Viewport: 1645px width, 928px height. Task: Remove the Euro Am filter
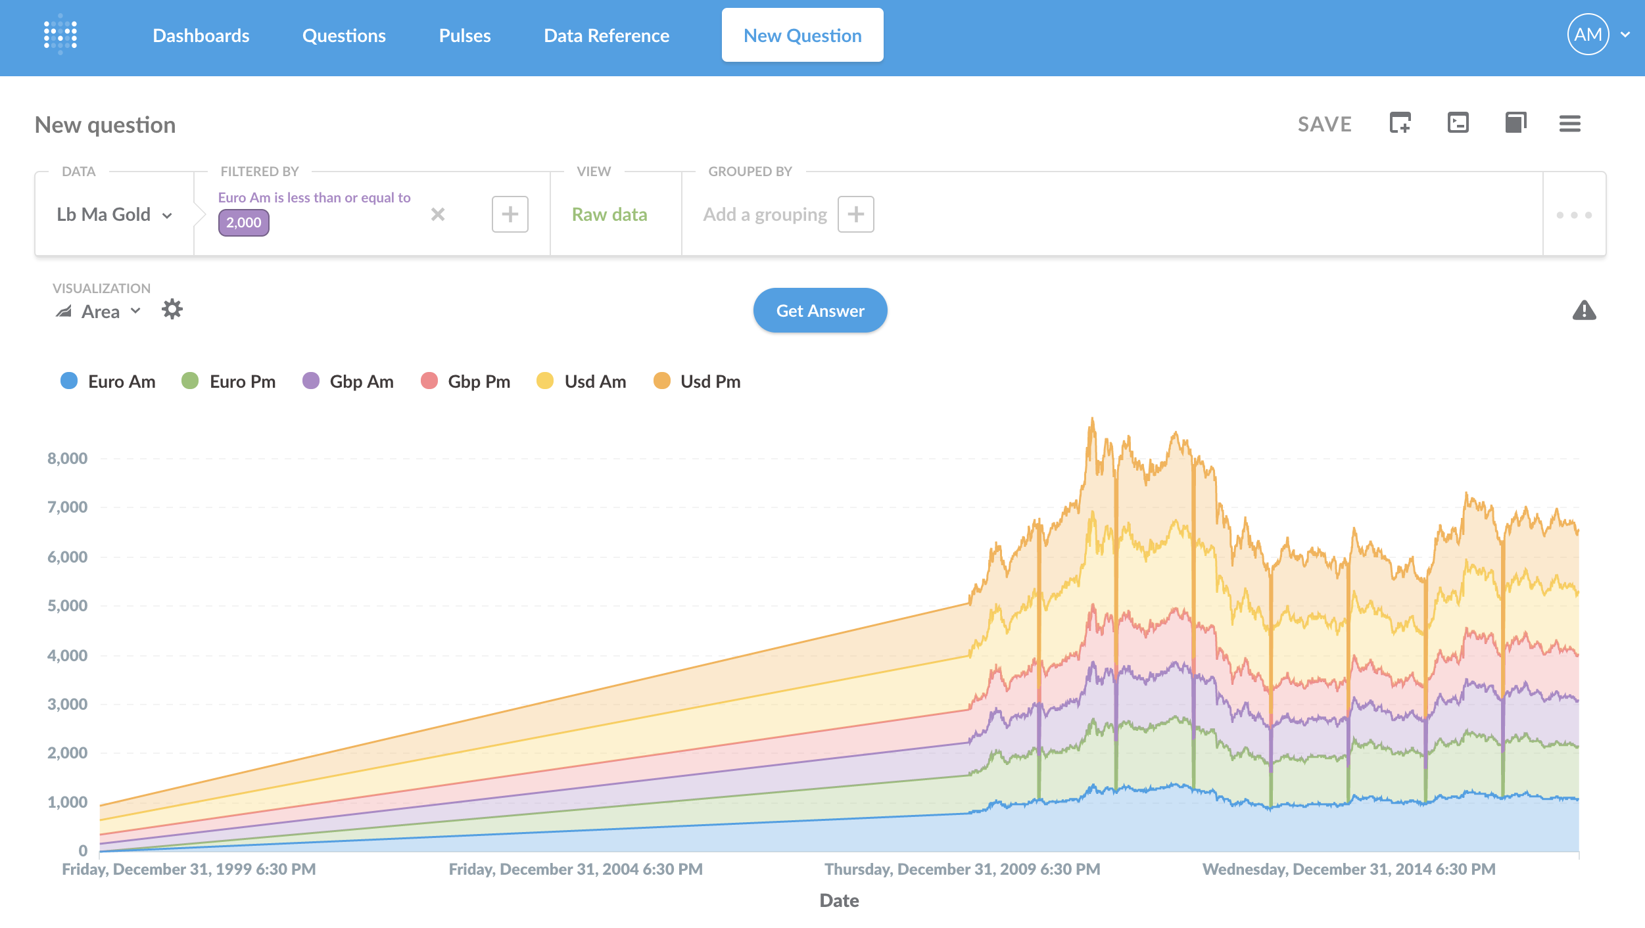click(438, 214)
